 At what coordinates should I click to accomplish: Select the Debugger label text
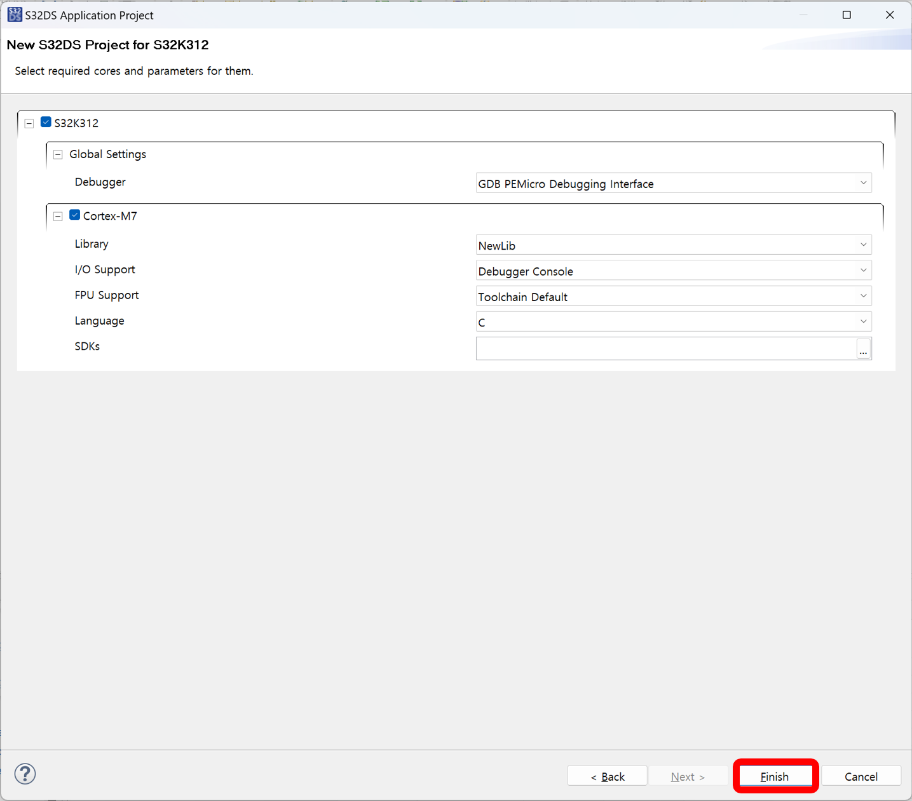pos(100,182)
